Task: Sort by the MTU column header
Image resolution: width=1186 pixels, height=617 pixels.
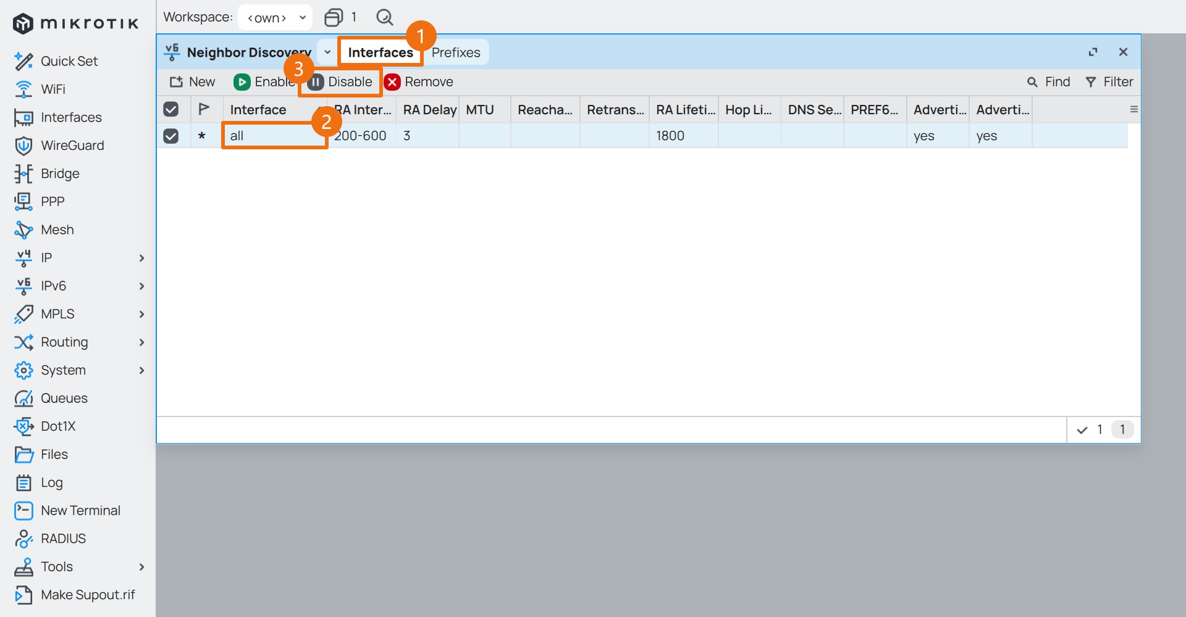Action: coord(486,110)
